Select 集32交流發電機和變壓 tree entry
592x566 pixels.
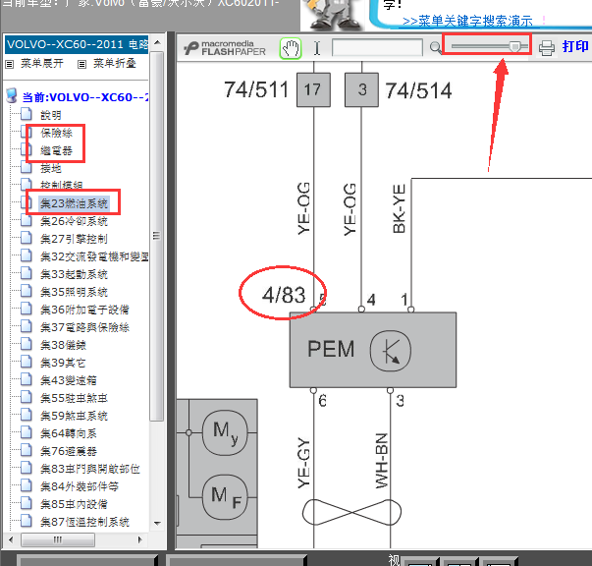click(x=94, y=256)
